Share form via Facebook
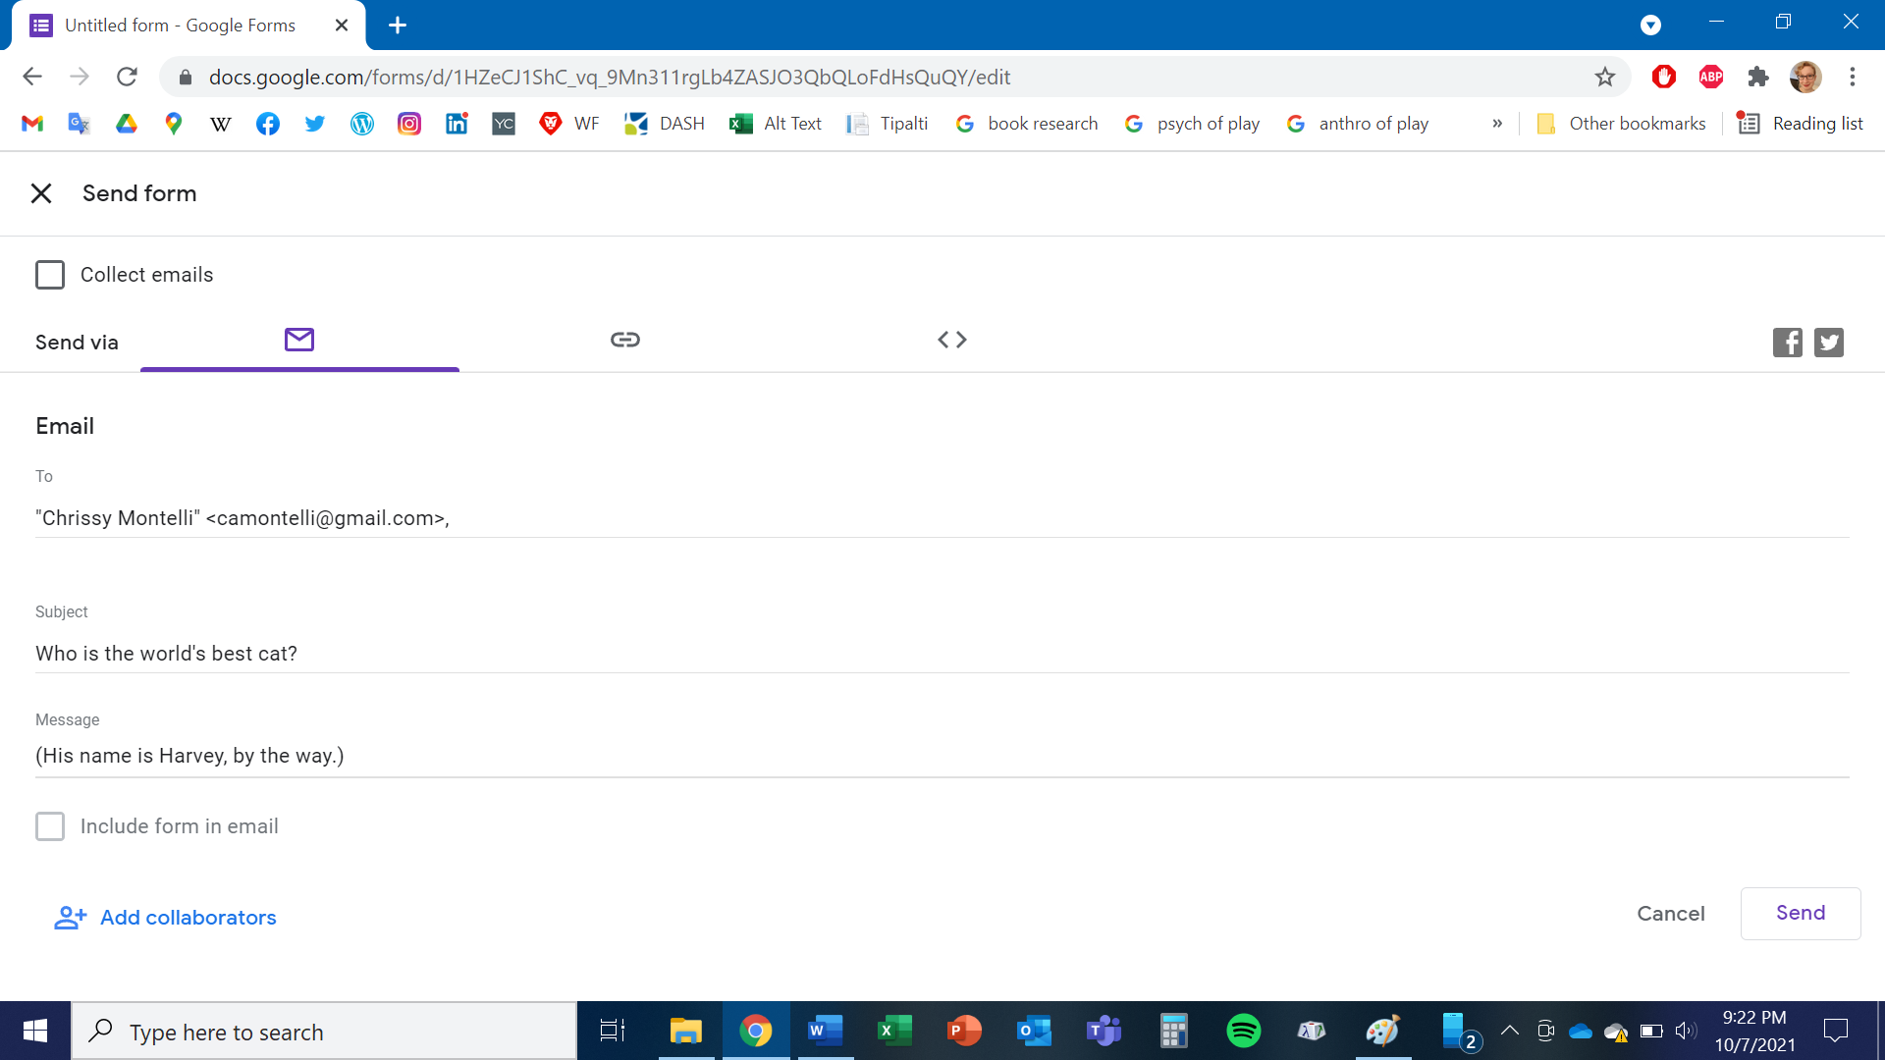This screenshot has width=1885, height=1060. 1788,342
